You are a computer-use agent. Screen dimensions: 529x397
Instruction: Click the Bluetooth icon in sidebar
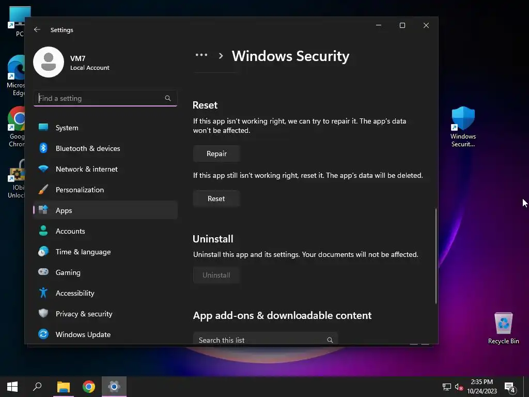[43, 148]
